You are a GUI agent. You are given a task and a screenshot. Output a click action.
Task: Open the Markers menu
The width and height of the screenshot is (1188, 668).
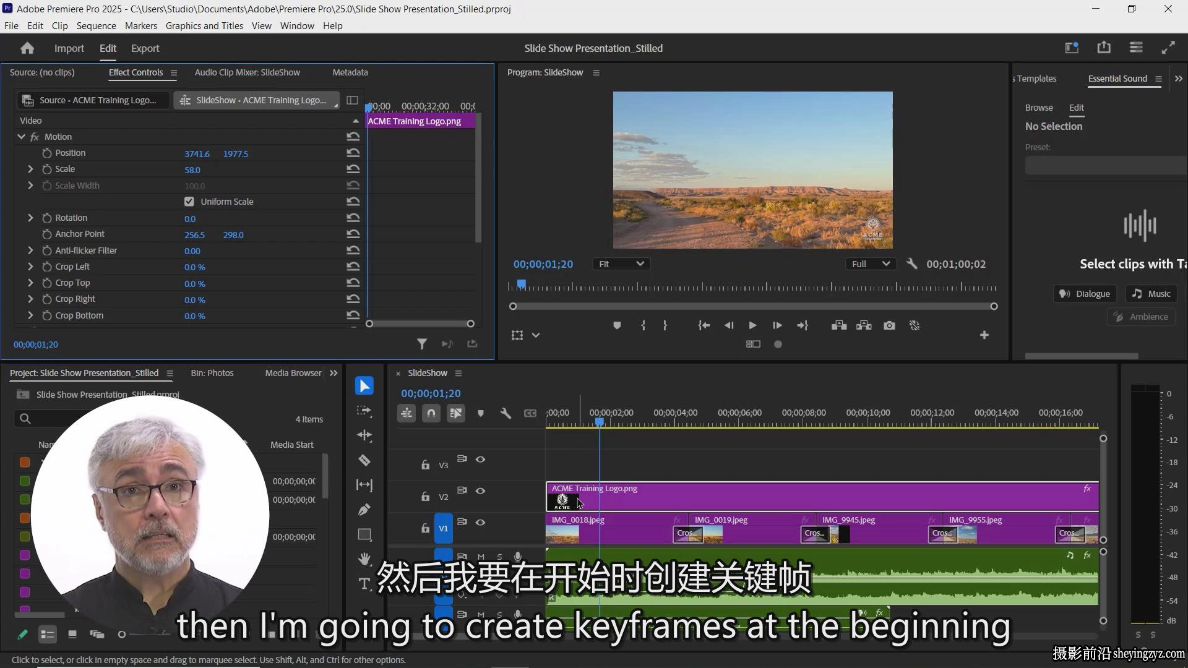pyautogui.click(x=141, y=25)
